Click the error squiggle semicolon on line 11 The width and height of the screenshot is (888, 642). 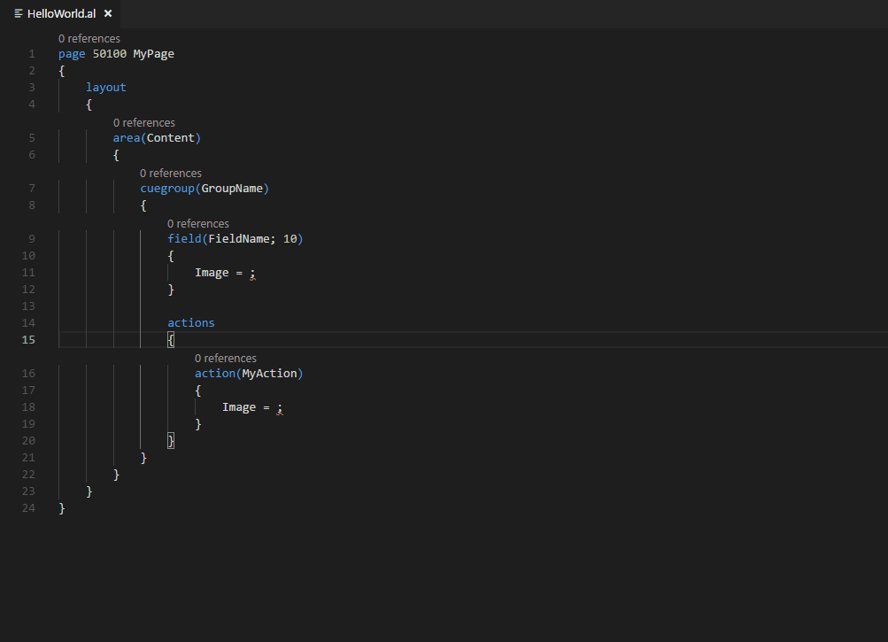252,274
